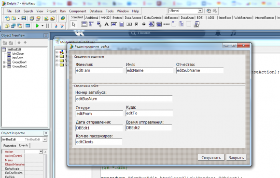This screenshot has width=280, height=178.
Task: Switch to the Properties tab
Action: pos(10,146)
